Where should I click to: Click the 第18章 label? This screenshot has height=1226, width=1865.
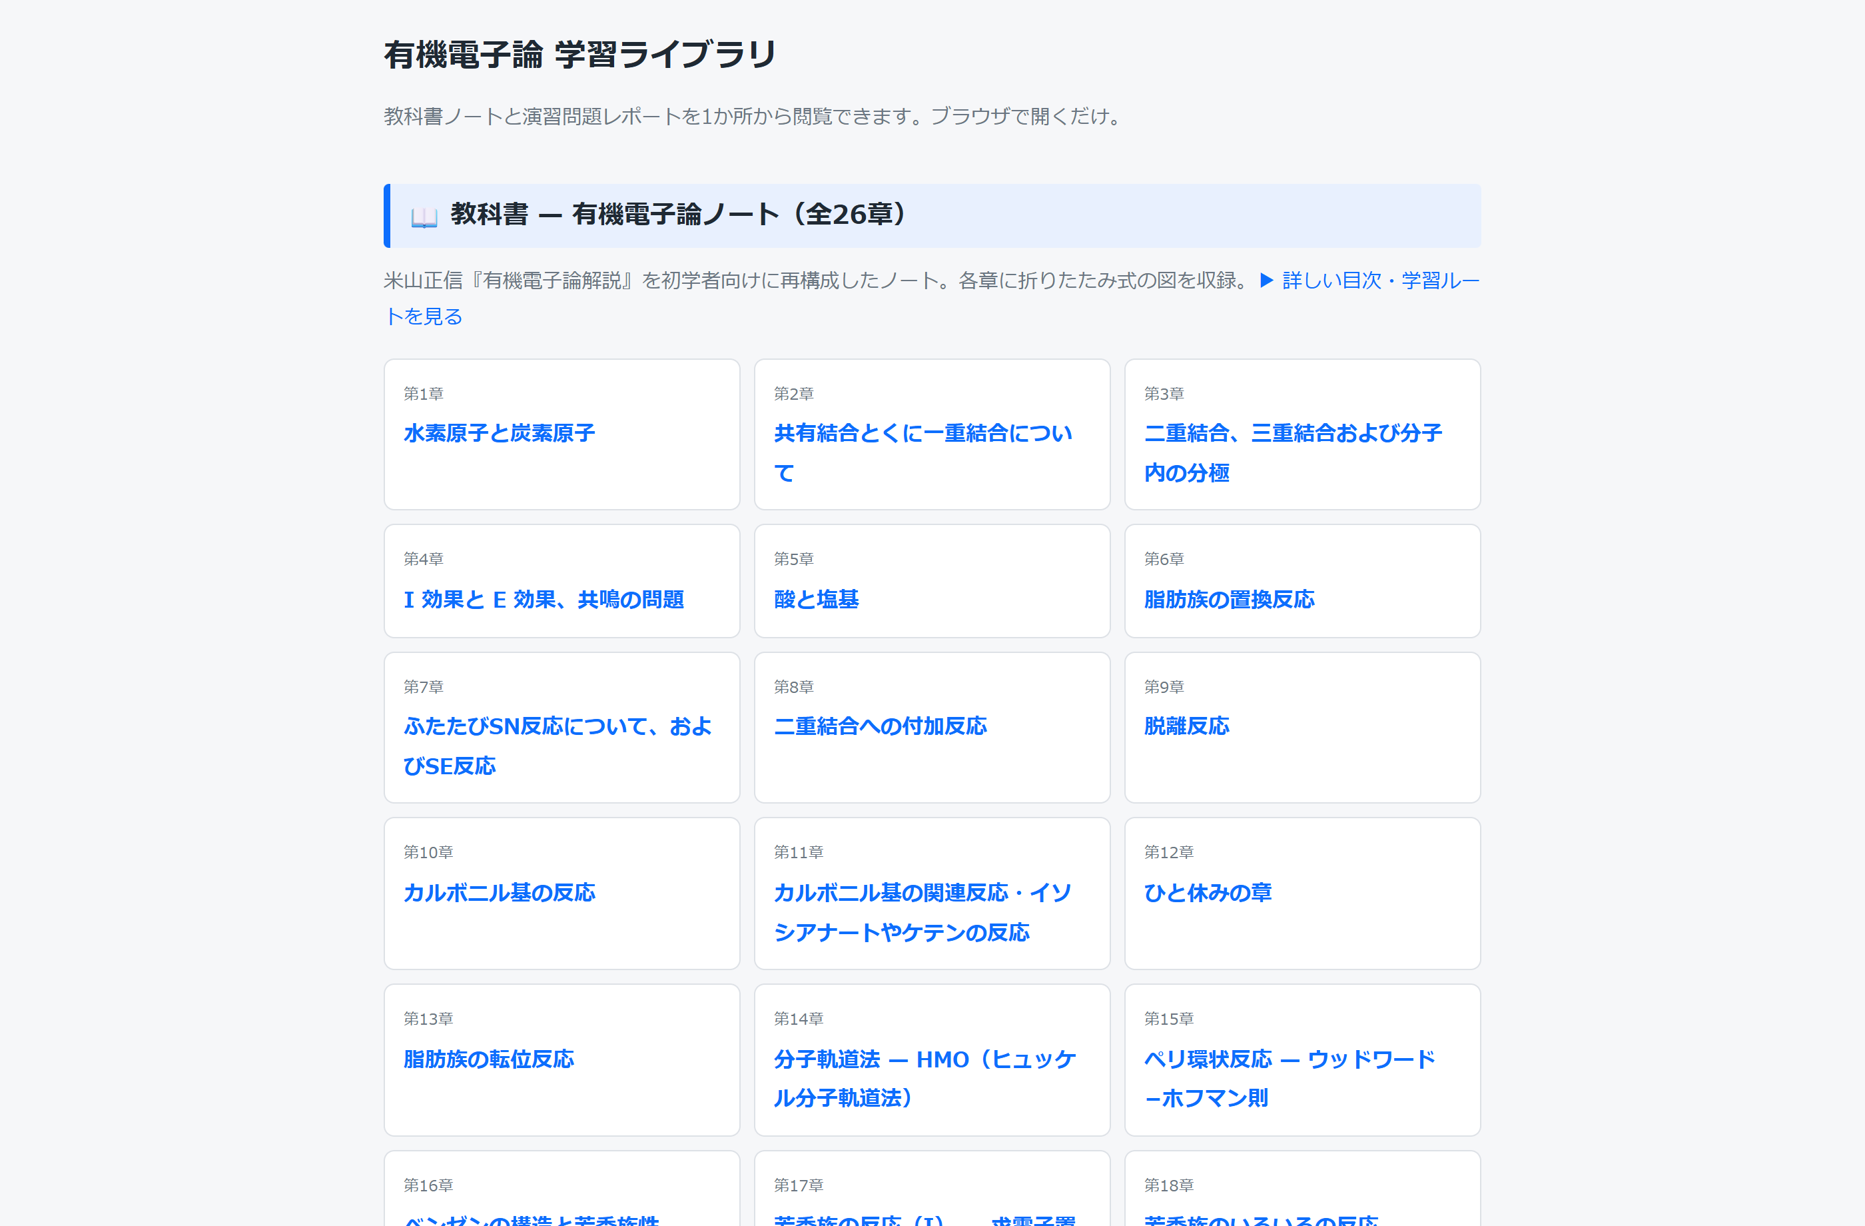(1169, 1186)
